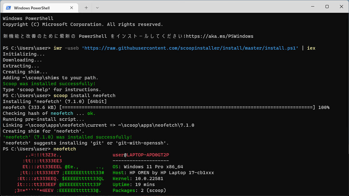Viewport: 349px width, 196px height.
Task: Click the cyan iex command text
Action: click(x=311, y=48)
